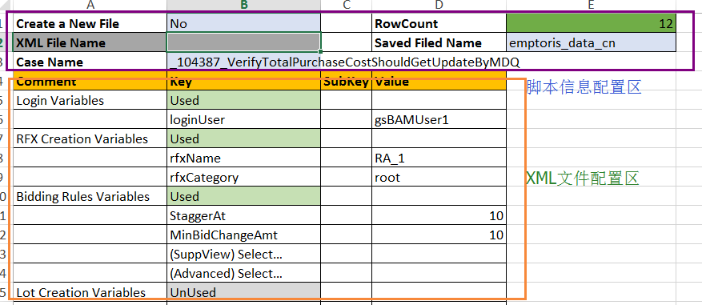
Task: Select the '(SuppView) Select...' cell
Action: point(244,255)
